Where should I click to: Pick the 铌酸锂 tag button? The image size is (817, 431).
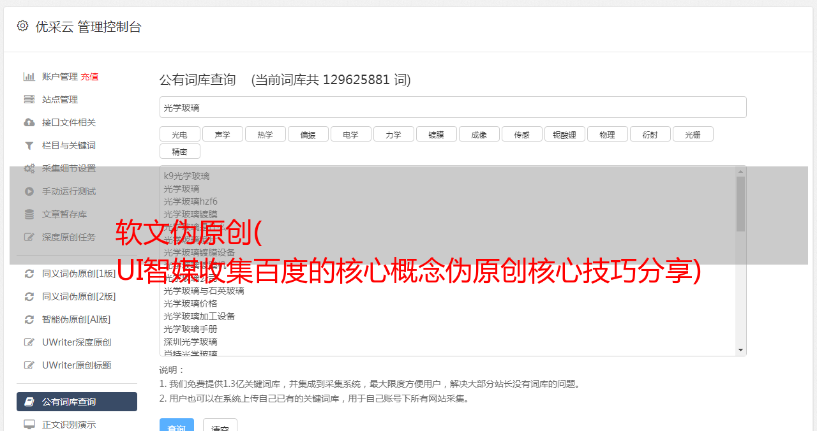(565, 135)
